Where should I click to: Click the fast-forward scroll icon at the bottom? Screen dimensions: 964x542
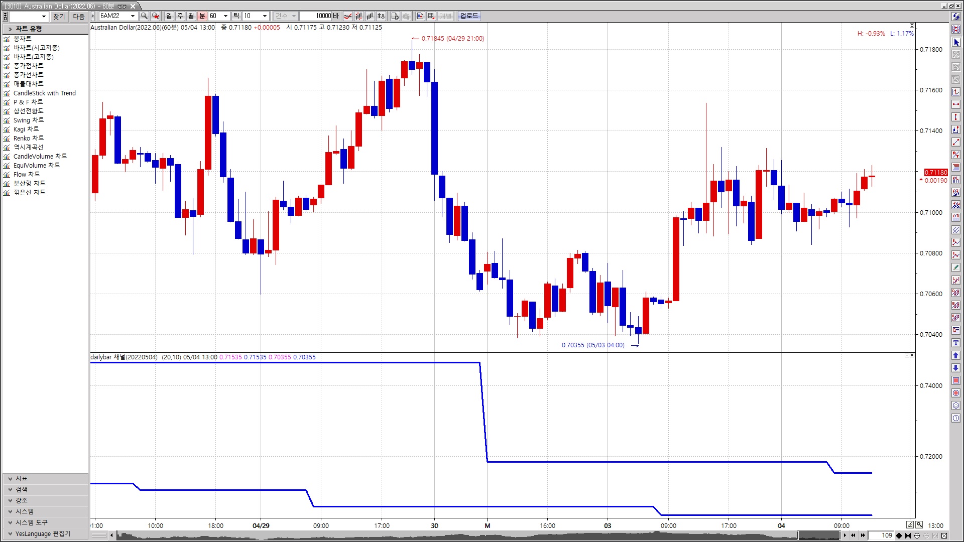point(863,535)
